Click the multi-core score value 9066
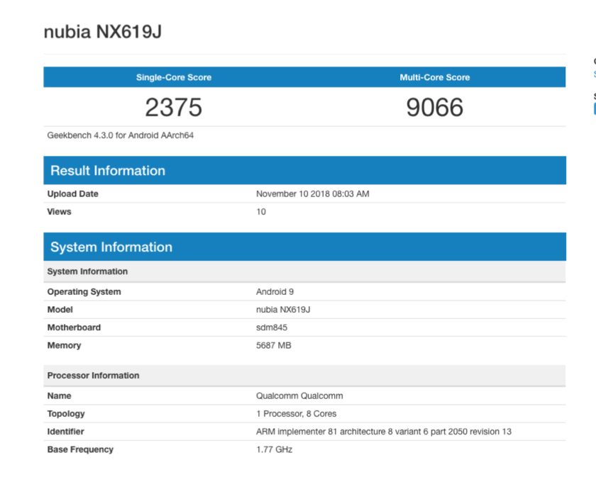The width and height of the screenshot is (596, 477). 434,108
